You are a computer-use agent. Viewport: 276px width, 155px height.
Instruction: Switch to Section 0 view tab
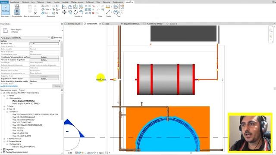coord(173,24)
